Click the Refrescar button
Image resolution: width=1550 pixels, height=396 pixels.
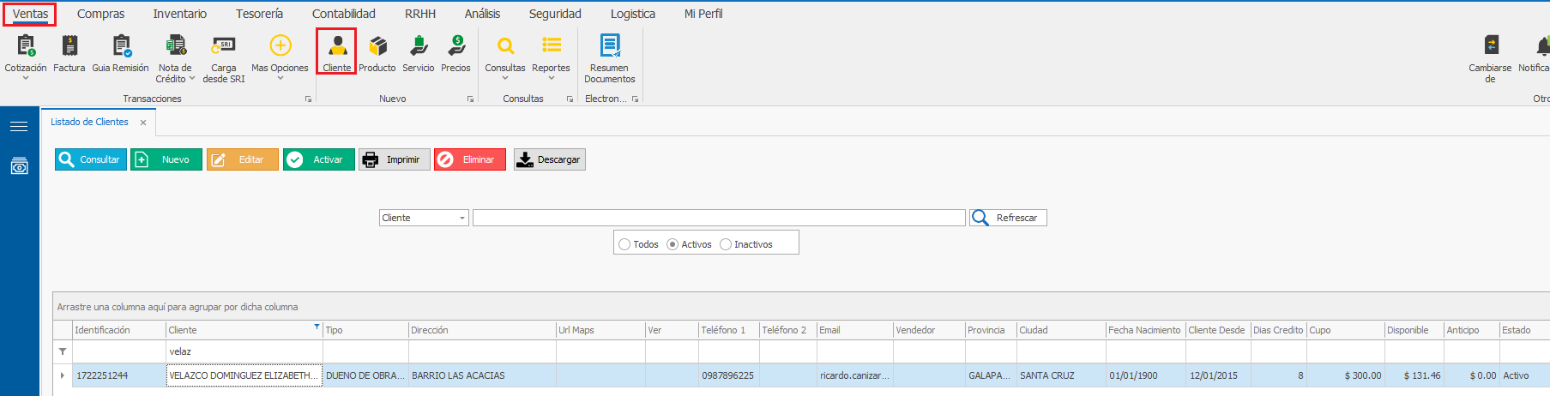pyautogui.click(x=1008, y=218)
